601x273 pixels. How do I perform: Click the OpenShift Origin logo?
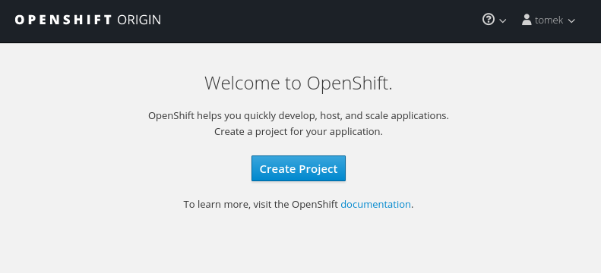tap(88, 20)
